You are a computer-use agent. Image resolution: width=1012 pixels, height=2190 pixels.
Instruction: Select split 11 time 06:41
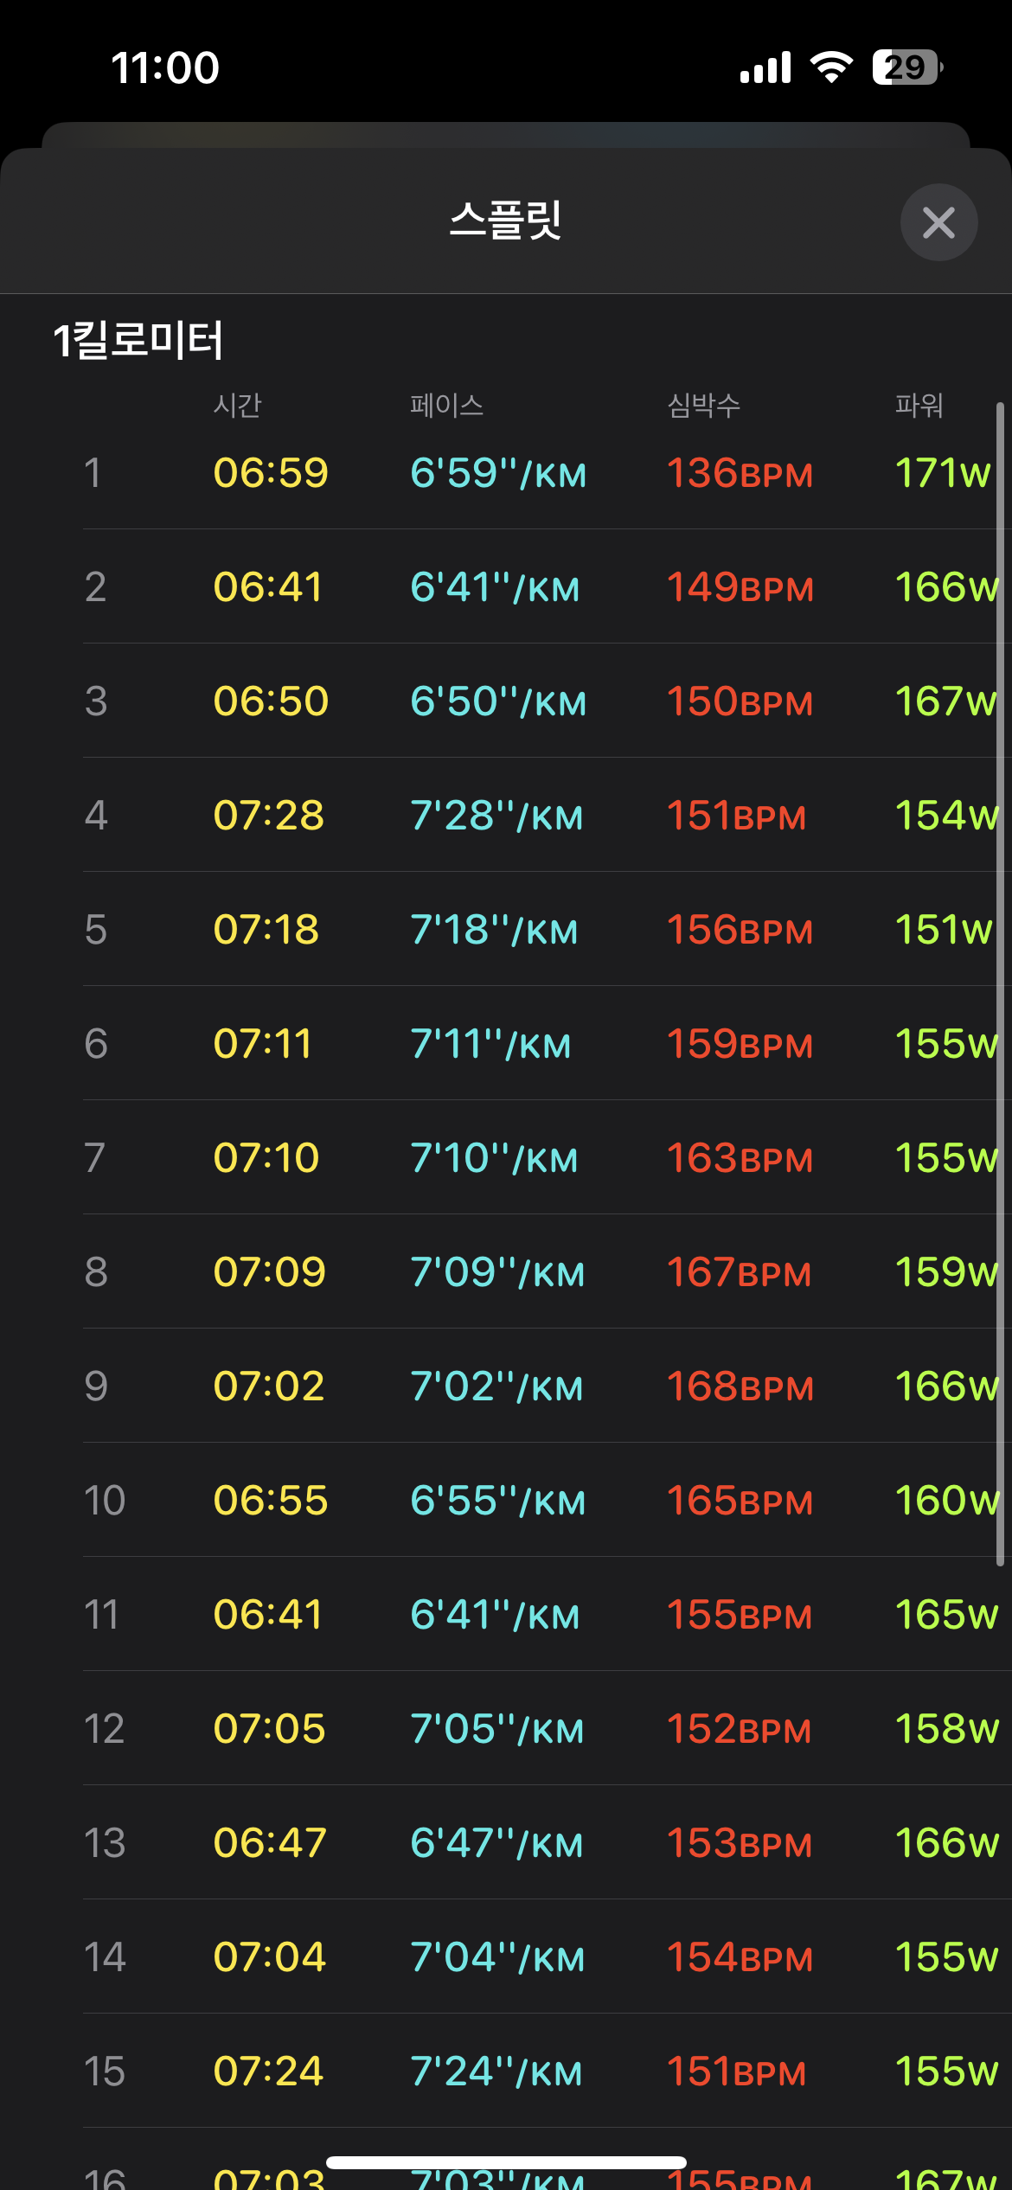(x=268, y=1615)
